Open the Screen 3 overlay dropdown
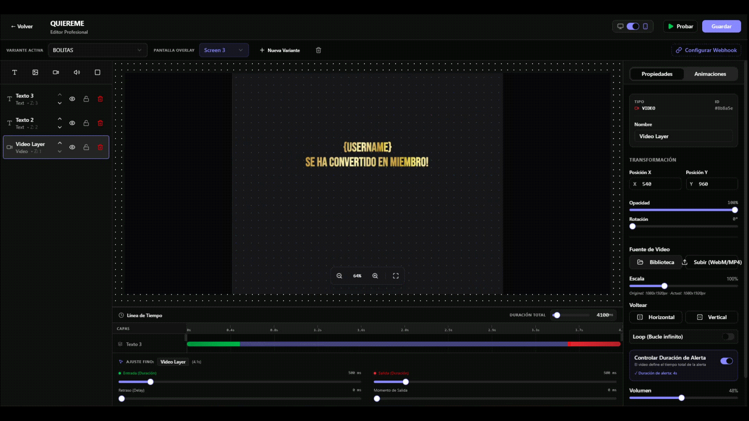The height and width of the screenshot is (421, 749). 224,50
